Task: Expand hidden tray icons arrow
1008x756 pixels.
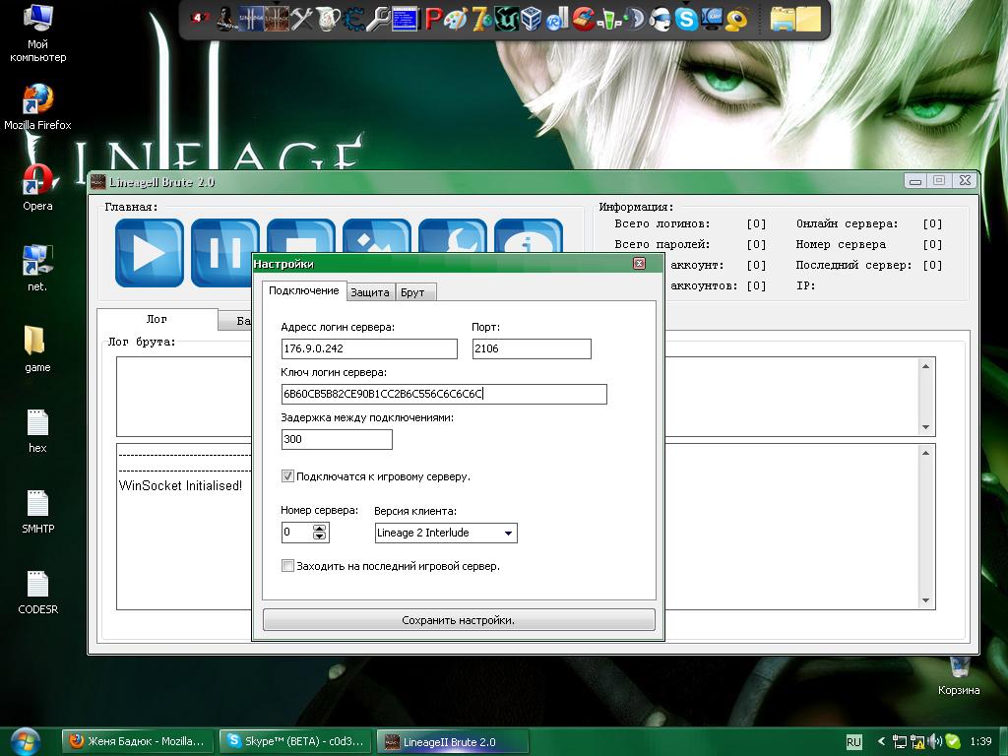Action: pyautogui.click(x=881, y=741)
